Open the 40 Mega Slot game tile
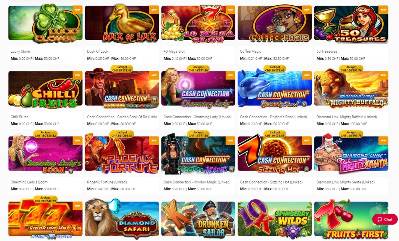Screen dimensions: 399x241 click(198, 23)
